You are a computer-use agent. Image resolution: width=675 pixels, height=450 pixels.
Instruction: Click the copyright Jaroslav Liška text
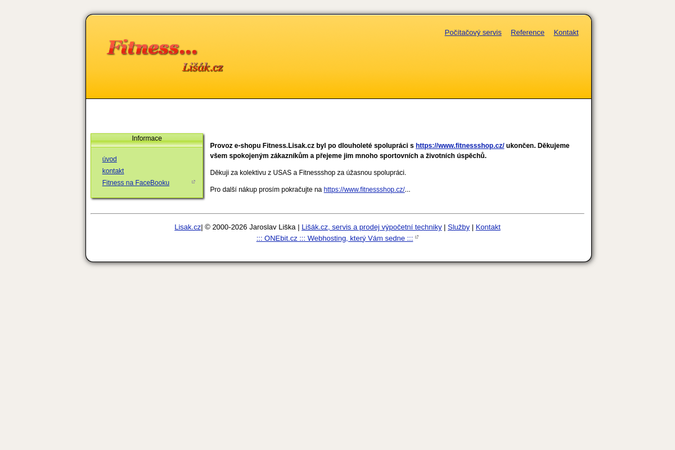tap(251, 227)
